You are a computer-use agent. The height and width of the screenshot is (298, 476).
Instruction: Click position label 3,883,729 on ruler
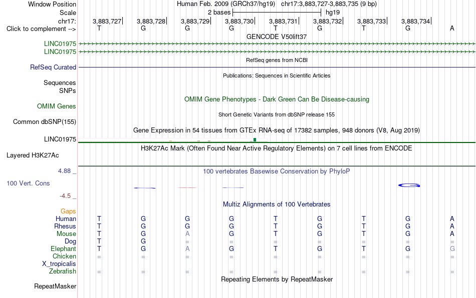tap(195, 21)
